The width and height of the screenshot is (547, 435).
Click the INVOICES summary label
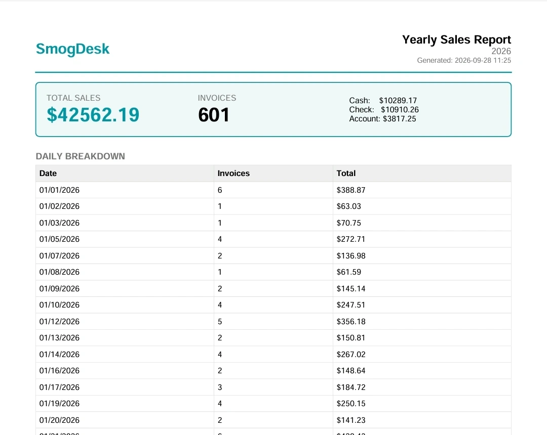[217, 98]
